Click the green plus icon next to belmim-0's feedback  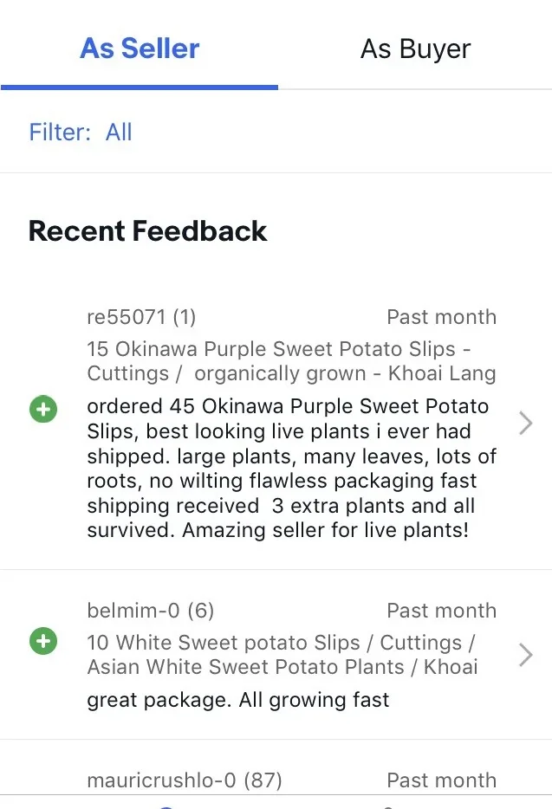coord(43,641)
